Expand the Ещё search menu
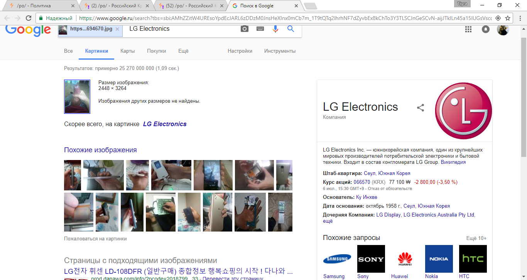 click(183, 51)
